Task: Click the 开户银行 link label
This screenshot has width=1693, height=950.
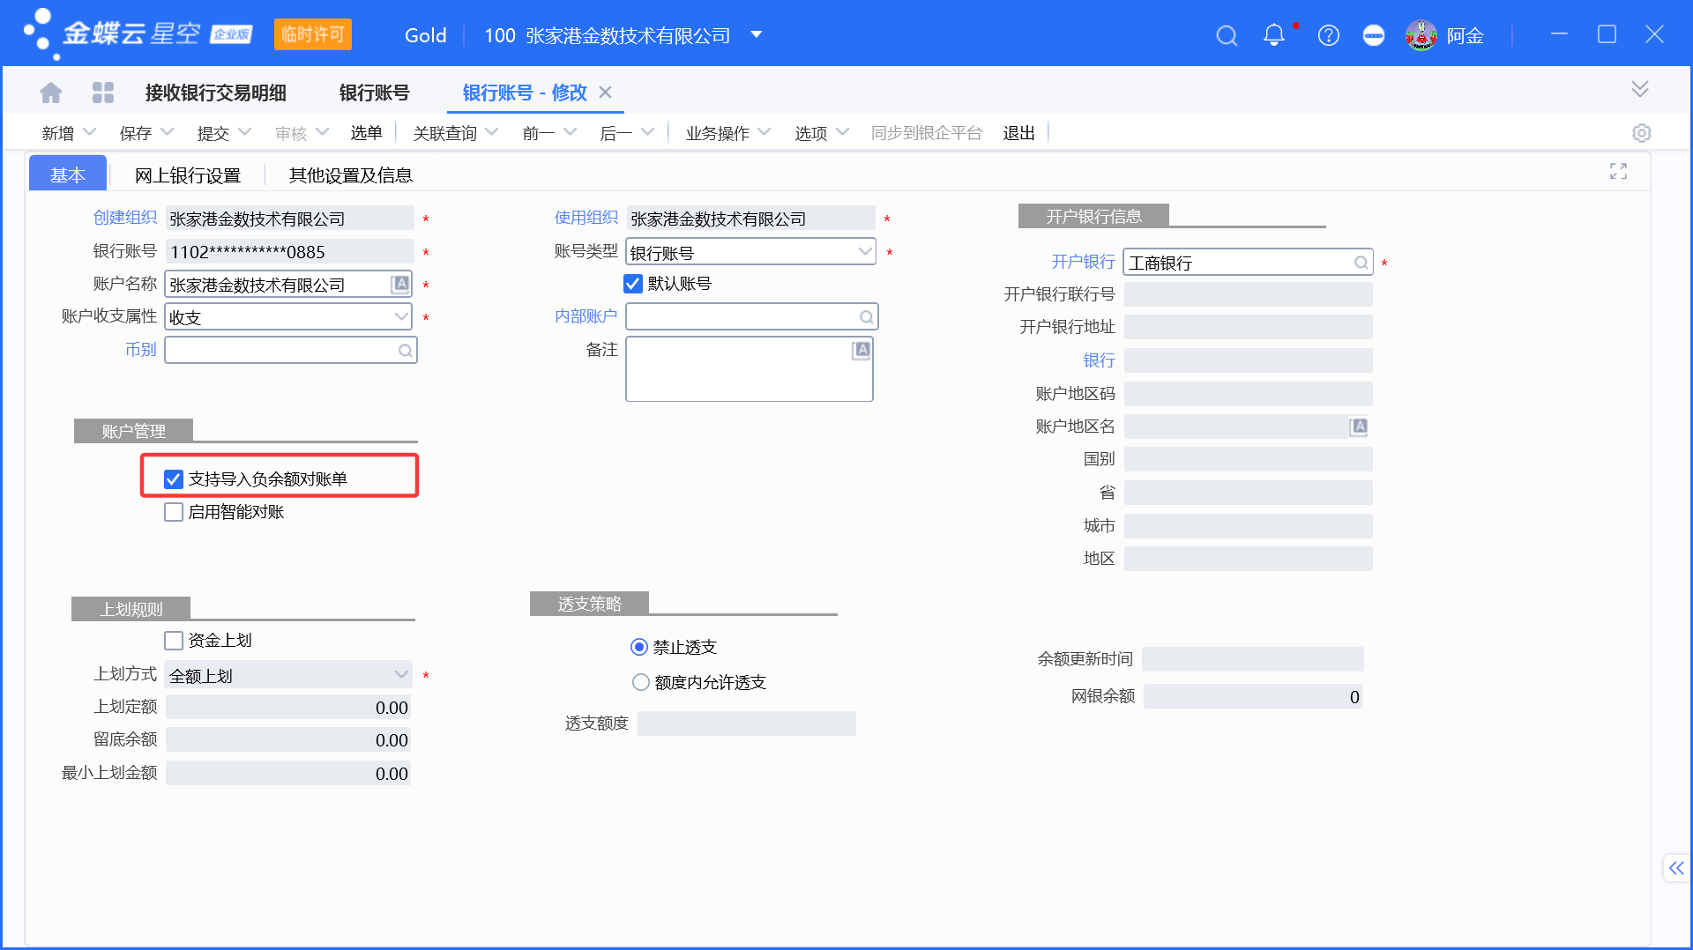Action: tap(1083, 262)
